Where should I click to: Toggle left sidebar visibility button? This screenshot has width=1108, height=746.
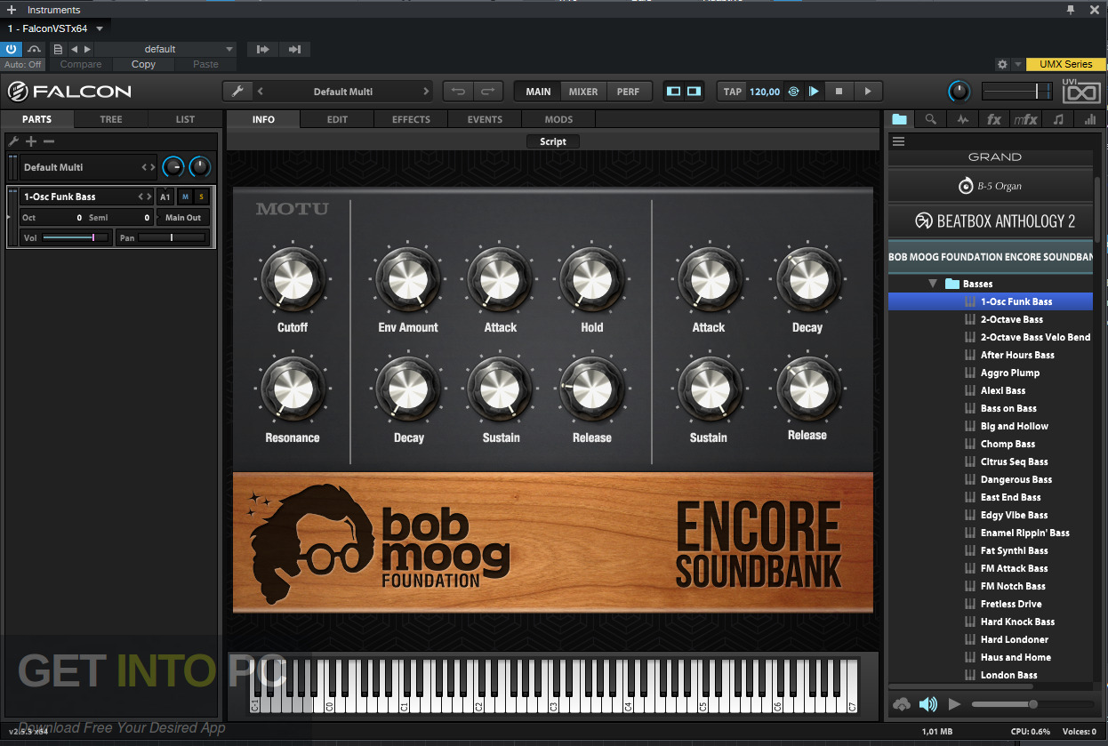(673, 91)
